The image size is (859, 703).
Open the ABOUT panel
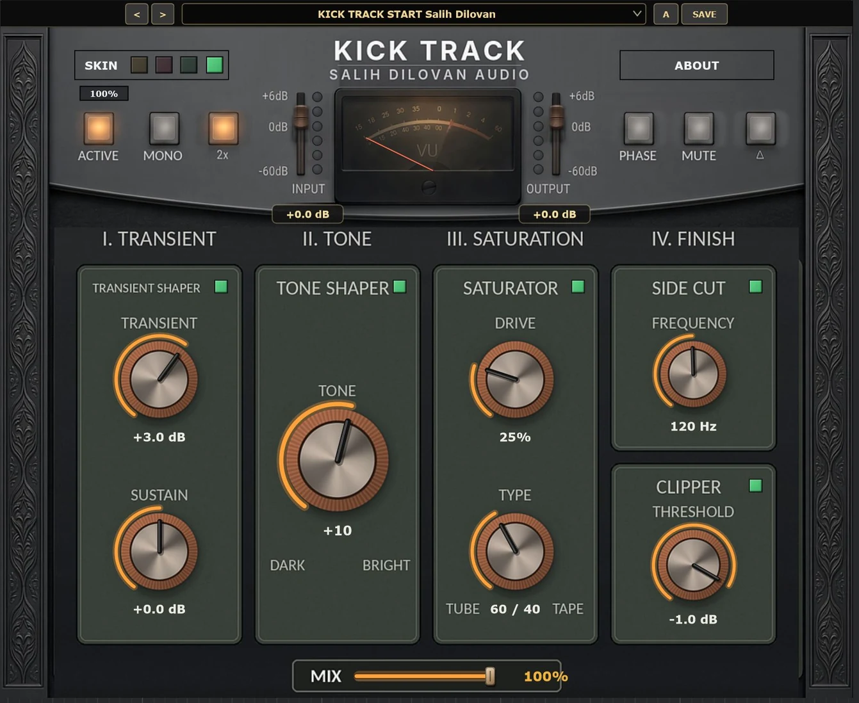(x=696, y=65)
